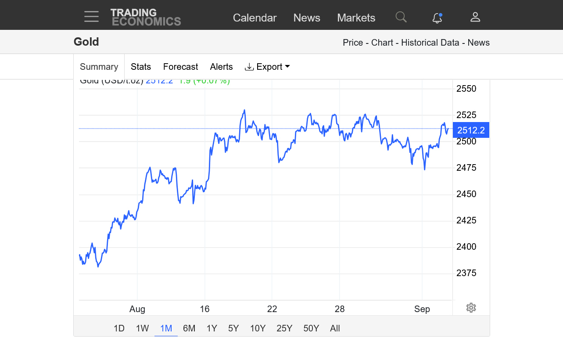563x338 pixels.
Task: Open chart settings gear icon
Action: 471,308
